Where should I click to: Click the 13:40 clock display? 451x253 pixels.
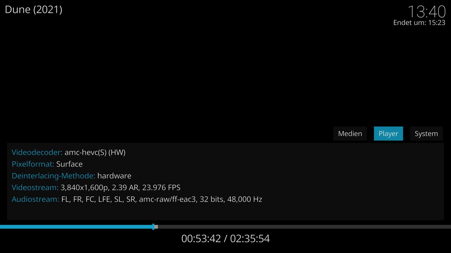point(427,12)
